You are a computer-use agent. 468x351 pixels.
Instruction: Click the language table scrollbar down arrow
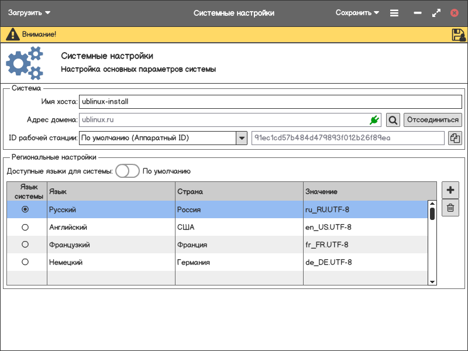click(x=432, y=281)
